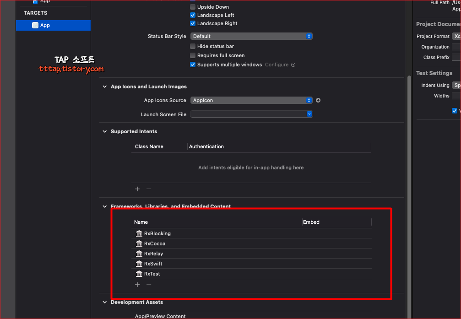
Task: Click the library icon beside RxRelay
Action: 139,254
